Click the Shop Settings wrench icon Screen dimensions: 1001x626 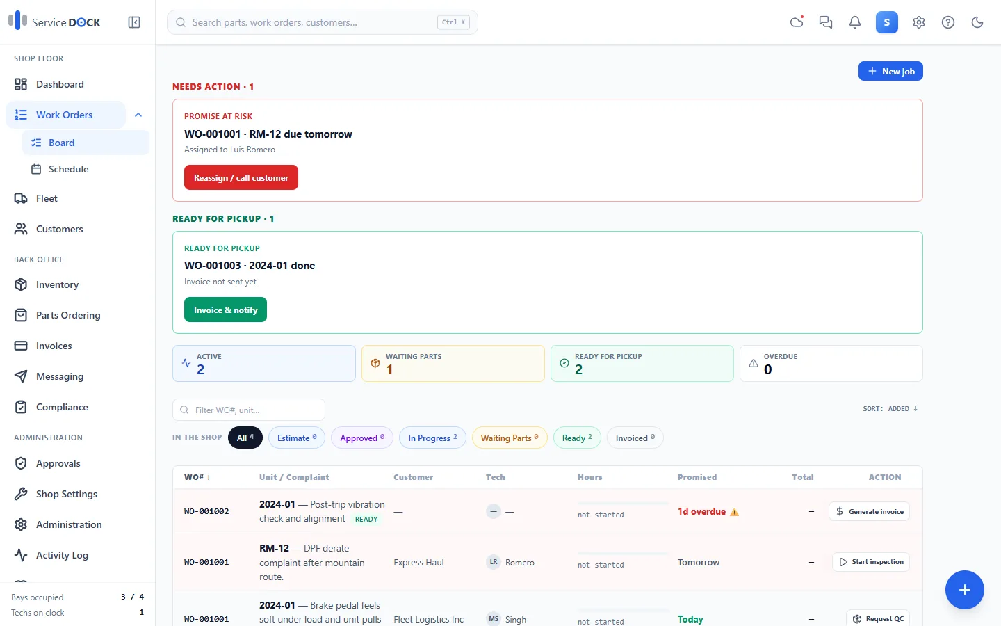tap(21, 494)
